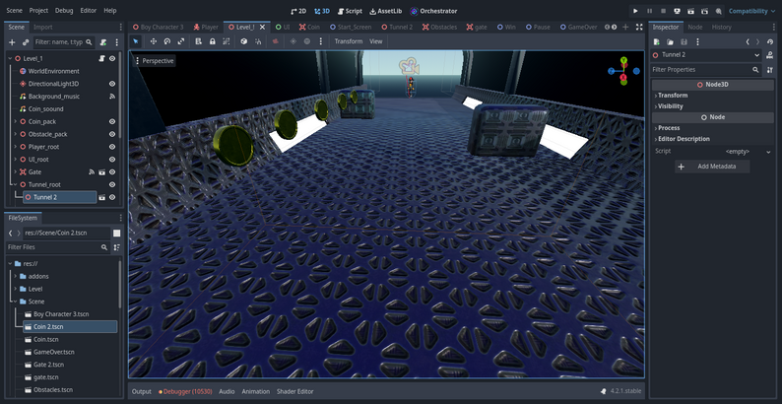The width and height of the screenshot is (782, 404).
Task: Toggle Gate node visibility
Action: [112, 172]
